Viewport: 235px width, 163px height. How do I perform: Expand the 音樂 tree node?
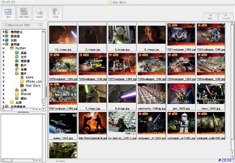pyautogui.click(x=3, y=69)
